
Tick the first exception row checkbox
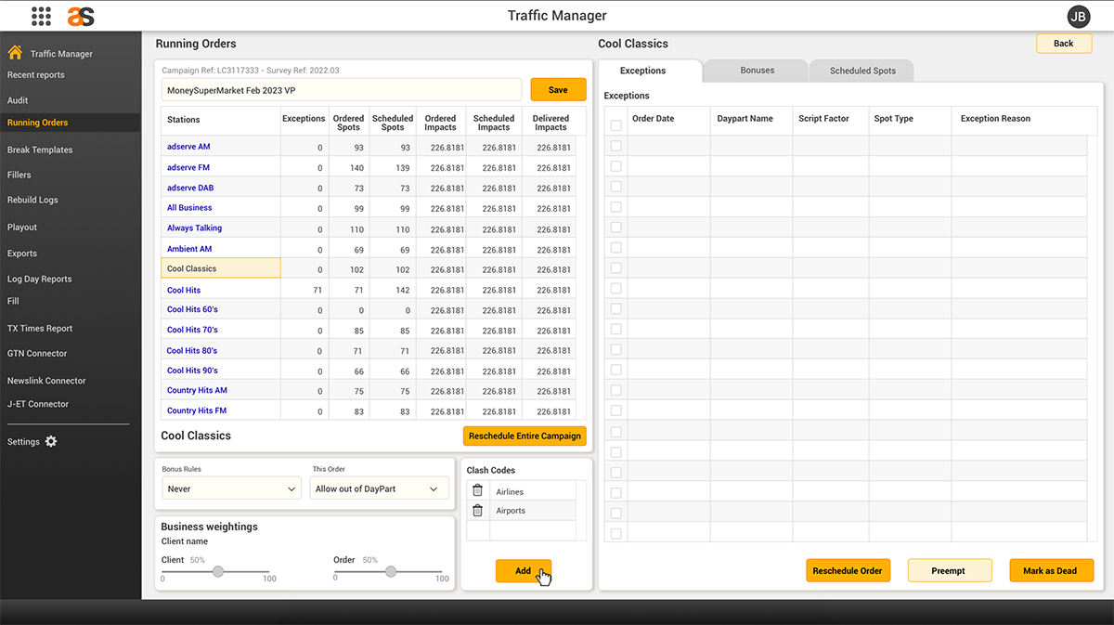click(616, 146)
